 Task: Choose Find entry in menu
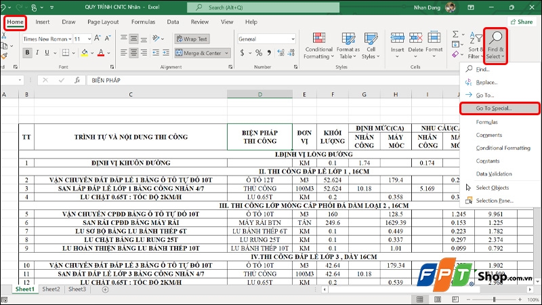pyautogui.click(x=482, y=69)
